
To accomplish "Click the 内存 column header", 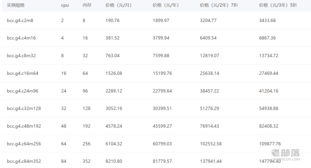I will coord(87,5).
